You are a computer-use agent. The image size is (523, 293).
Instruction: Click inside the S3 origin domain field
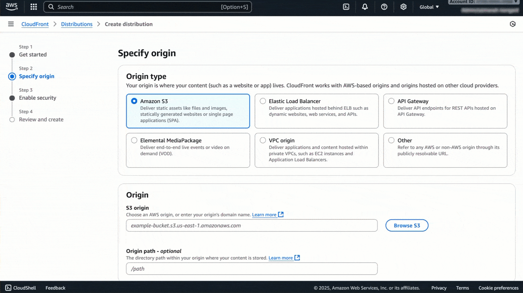[x=251, y=225]
